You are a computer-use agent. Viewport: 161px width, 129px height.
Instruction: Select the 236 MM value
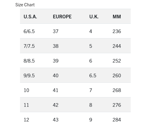pyautogui.click(x=117, y=31)
